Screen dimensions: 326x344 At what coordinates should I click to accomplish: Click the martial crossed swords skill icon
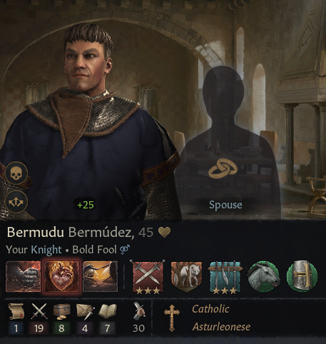[39, 311]
